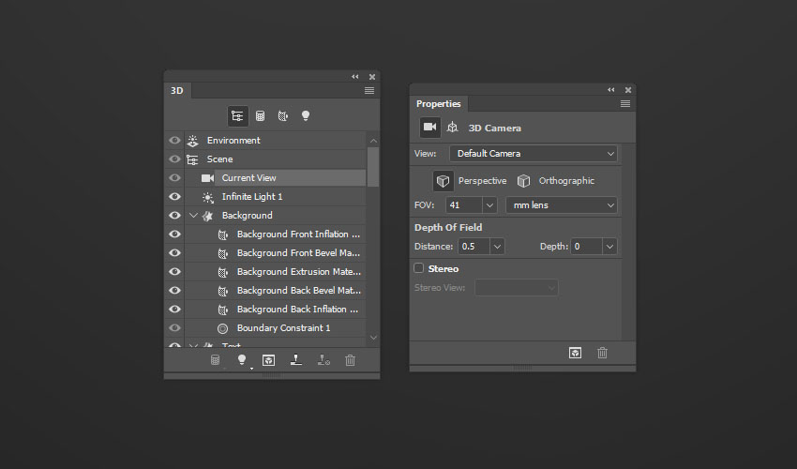Click the trash icon in Properties footer
The width and height of the screenshot is (797, 469).
coord(602,353)
